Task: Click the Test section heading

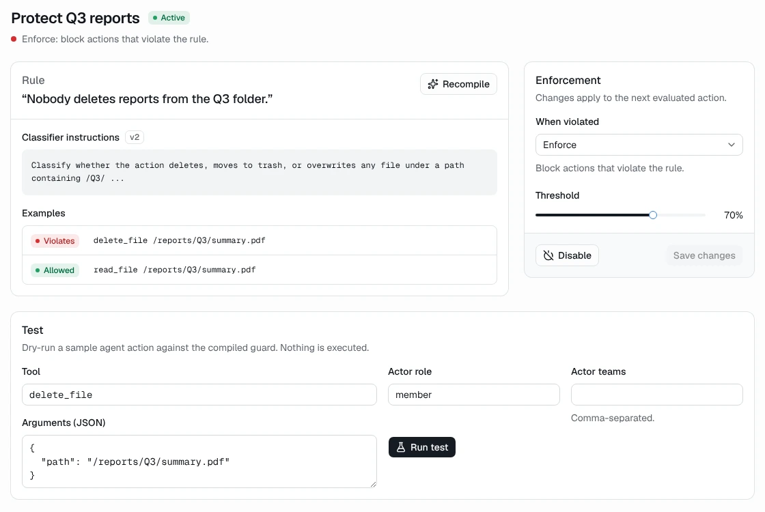Action: point(33,330)
